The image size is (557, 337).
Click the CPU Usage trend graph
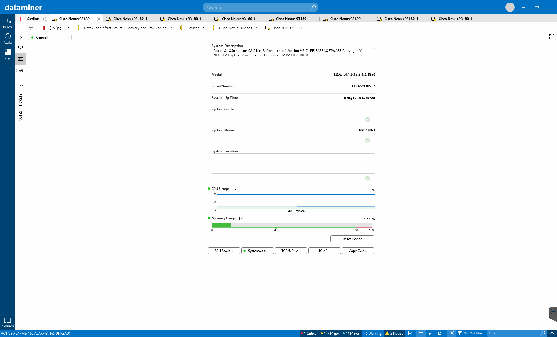(296, 201)
